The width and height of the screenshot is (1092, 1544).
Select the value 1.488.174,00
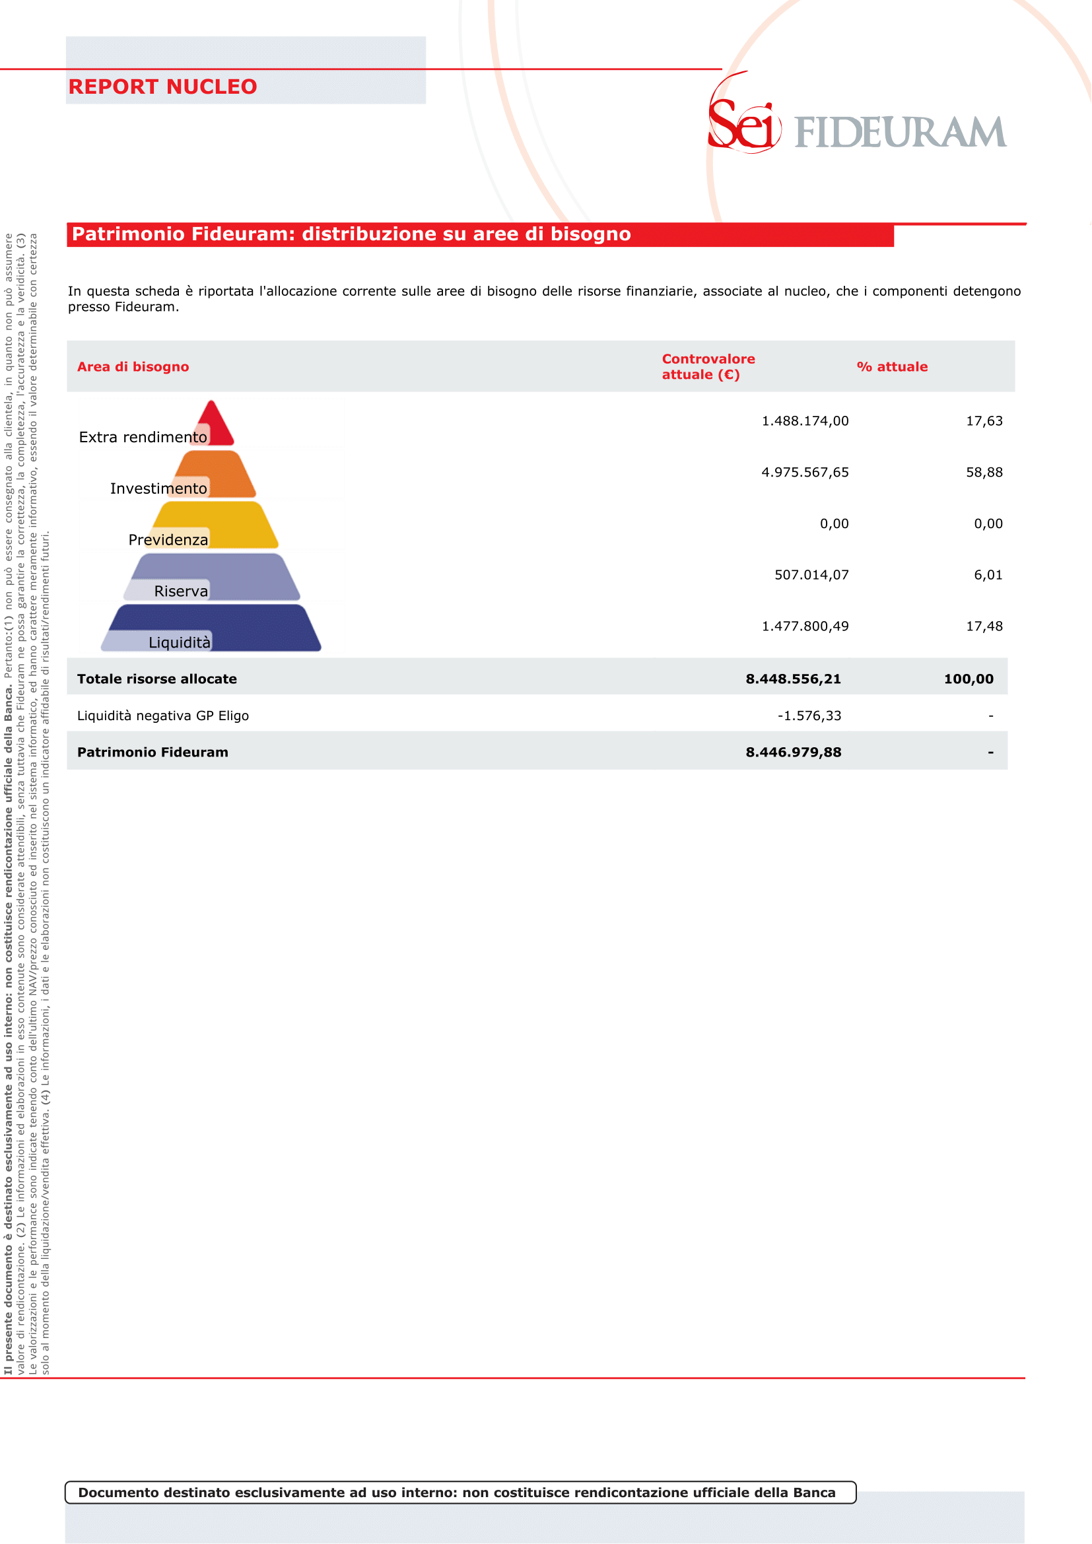point(805,421)
